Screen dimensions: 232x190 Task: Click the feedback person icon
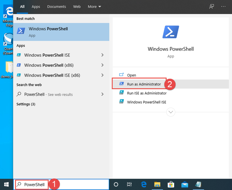(x=211, y=6)
